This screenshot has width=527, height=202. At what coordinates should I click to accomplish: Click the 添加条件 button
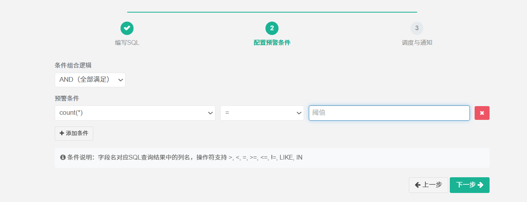[x=74, y=134]
